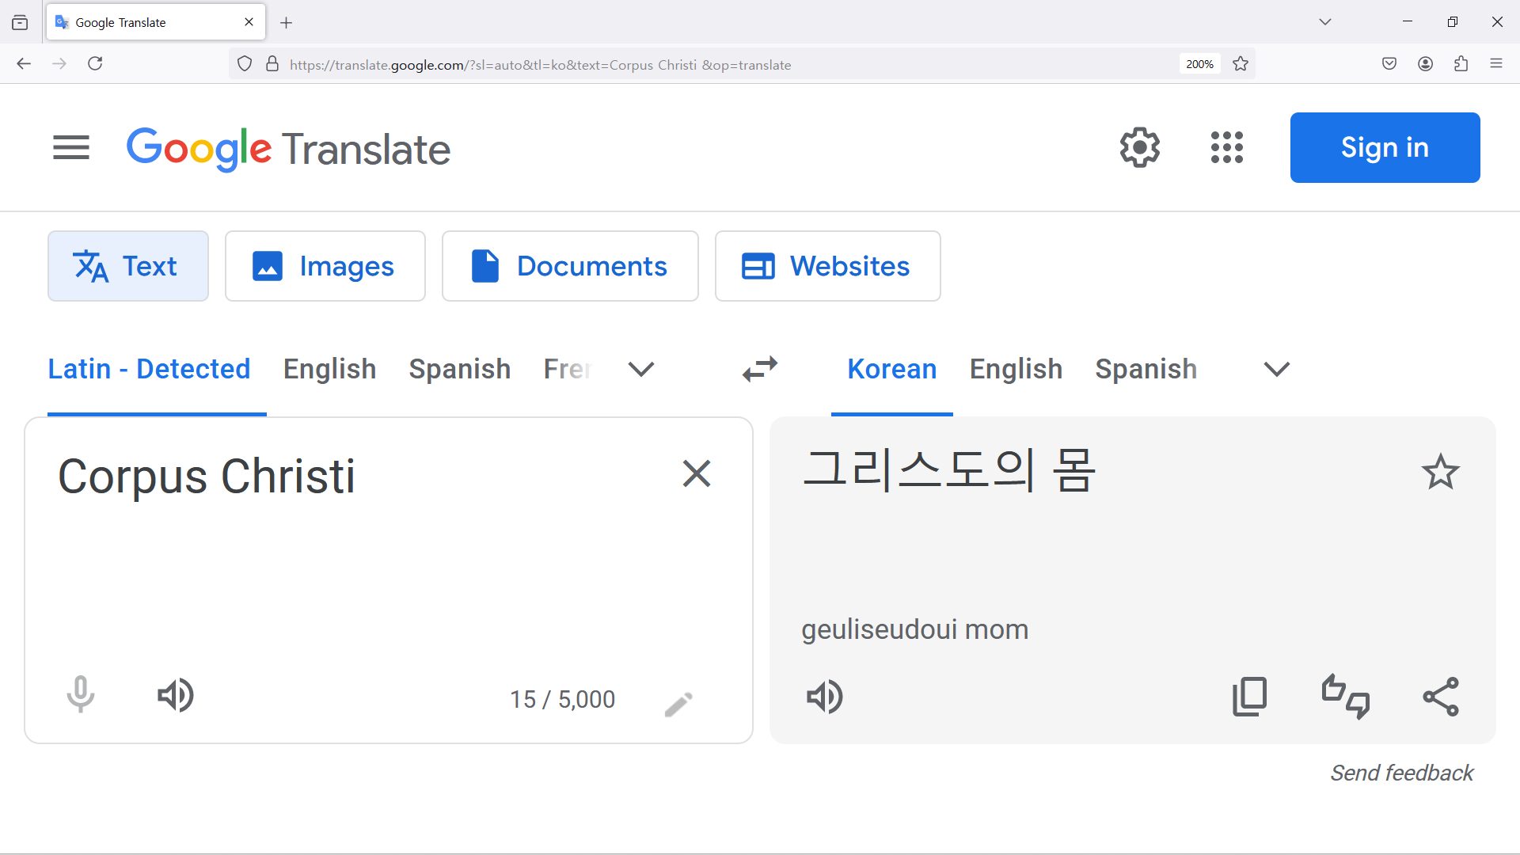Swap source and target languages

760,369
